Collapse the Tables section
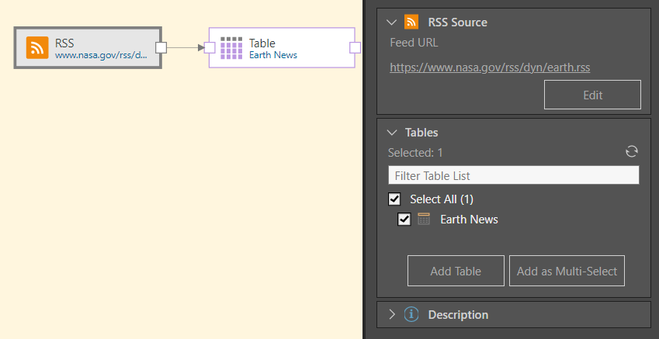This screenshot has height=339, width=659. (x=391, y=133)
